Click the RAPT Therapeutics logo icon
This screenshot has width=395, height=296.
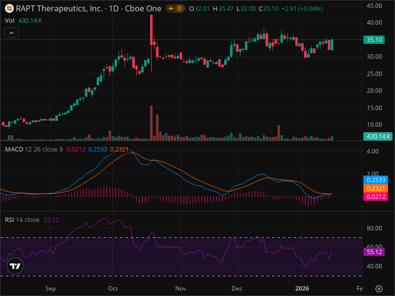coord(9,8)
